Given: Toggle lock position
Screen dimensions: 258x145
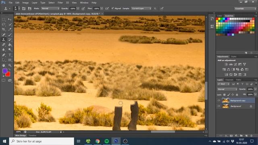Looking at the screenshot, I should pos(233,95).
